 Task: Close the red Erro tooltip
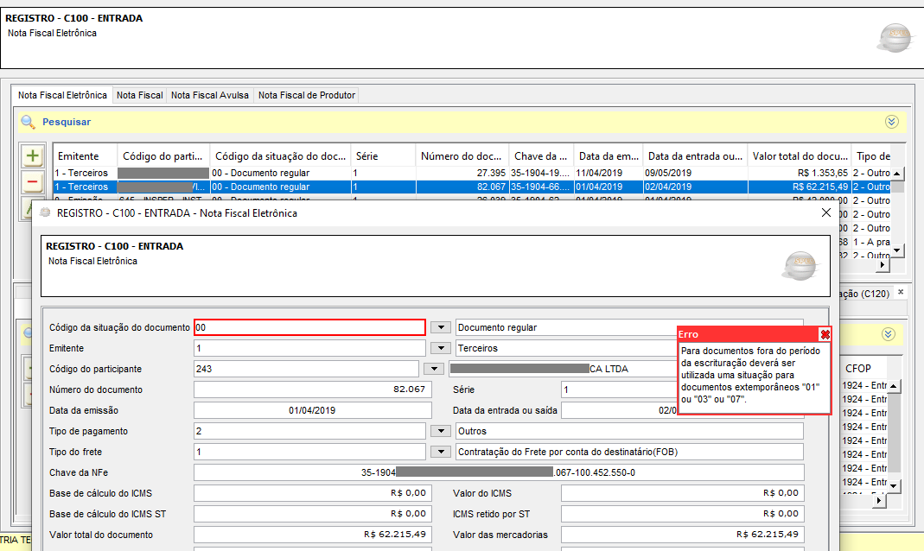click(x=825, y=334)
